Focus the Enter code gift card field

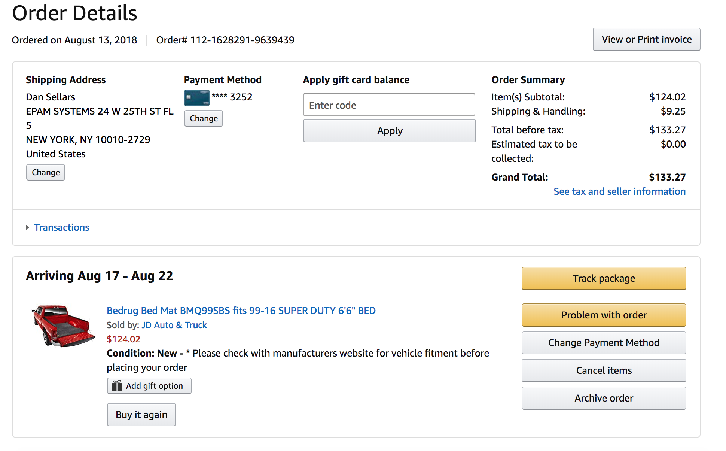[389, 105]
